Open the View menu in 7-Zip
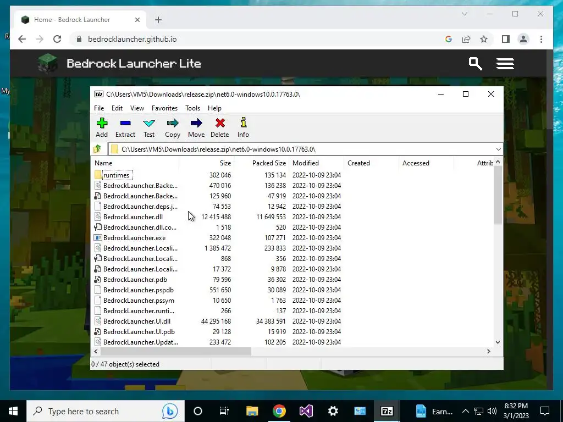 [137, 108]
